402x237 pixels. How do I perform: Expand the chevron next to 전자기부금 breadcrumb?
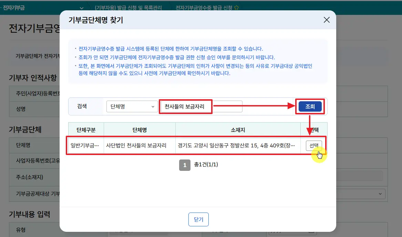[82, 8]
